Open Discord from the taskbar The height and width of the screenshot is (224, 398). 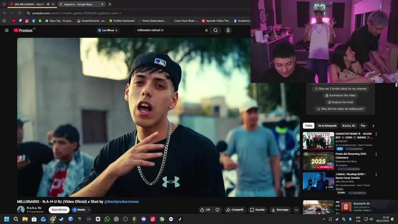[x=144, y=219]
